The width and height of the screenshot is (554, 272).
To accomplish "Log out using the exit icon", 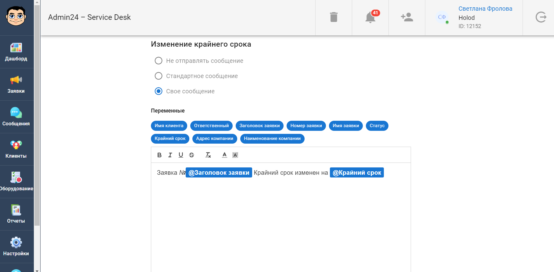I will tap(541, 17).
